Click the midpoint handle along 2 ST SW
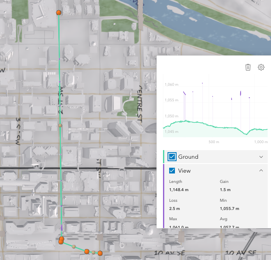271x260 pixels. [60, 125]
